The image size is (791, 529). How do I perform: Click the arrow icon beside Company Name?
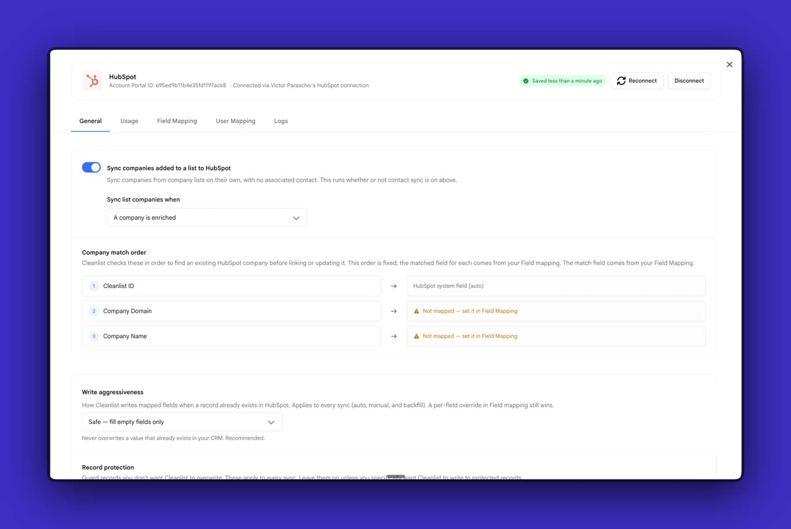click(394, 336)
